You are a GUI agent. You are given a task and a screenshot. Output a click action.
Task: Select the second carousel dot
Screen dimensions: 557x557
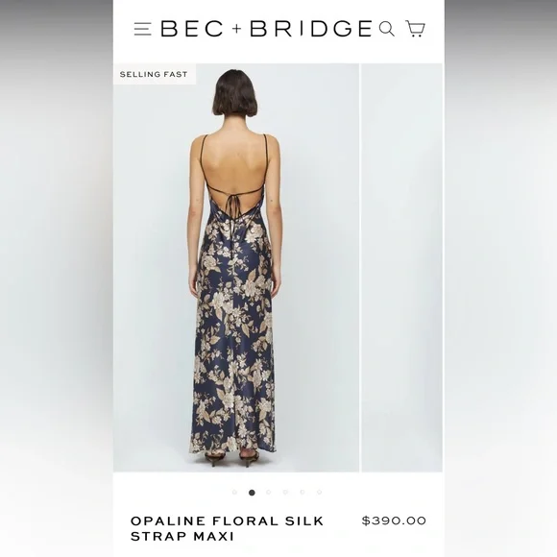tap(252, 493)
